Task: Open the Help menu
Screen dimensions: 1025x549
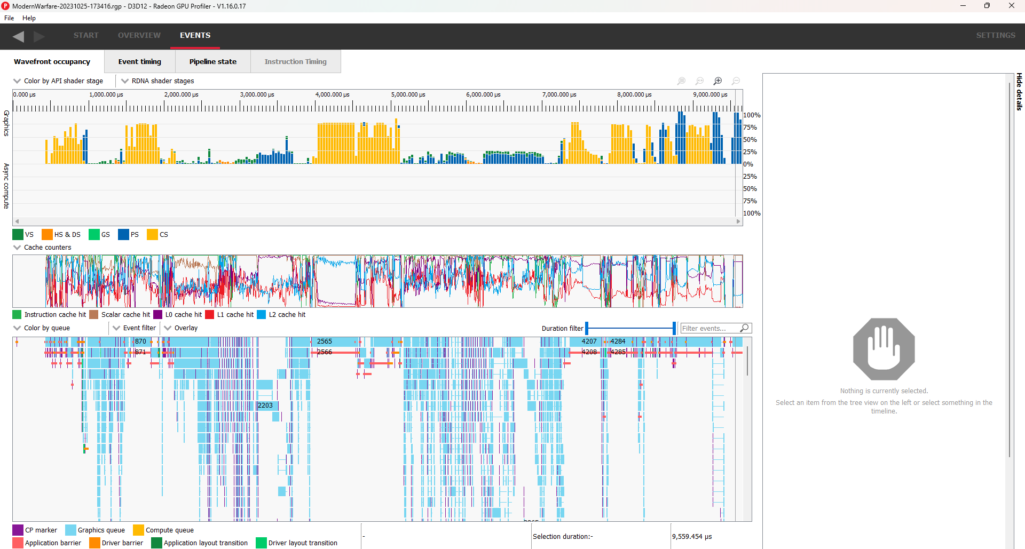Action: click(29, 18)
